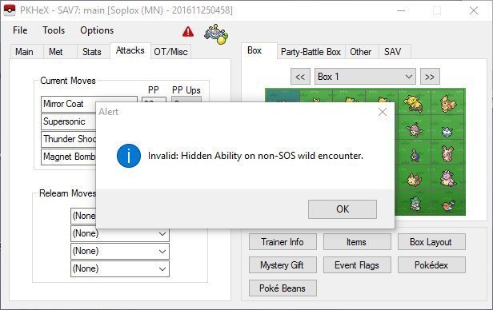
Task: Open the Mystery Gift editor
Action: tap(283, 265)
